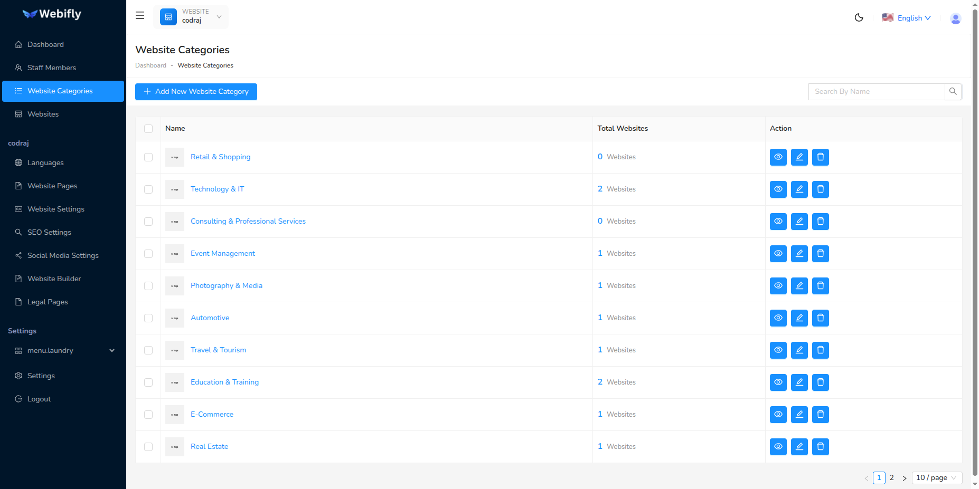
Task: Navigate to Staff Members in sidebar
Action: pyautogui.click(x=51, y=68)
